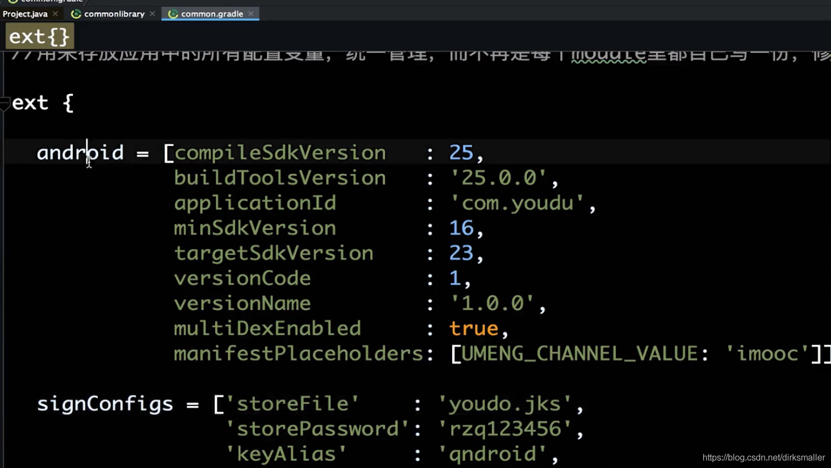Close the common.gradle tab
Viewport: 831px width, 468px height.
coord(251,14)
